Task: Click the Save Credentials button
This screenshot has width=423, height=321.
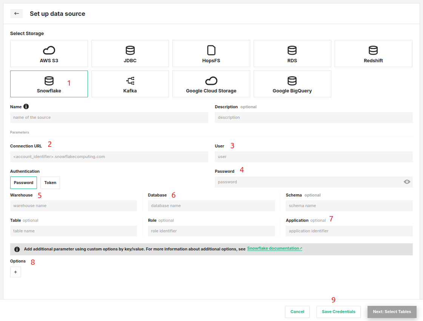Action: point(338,312)
